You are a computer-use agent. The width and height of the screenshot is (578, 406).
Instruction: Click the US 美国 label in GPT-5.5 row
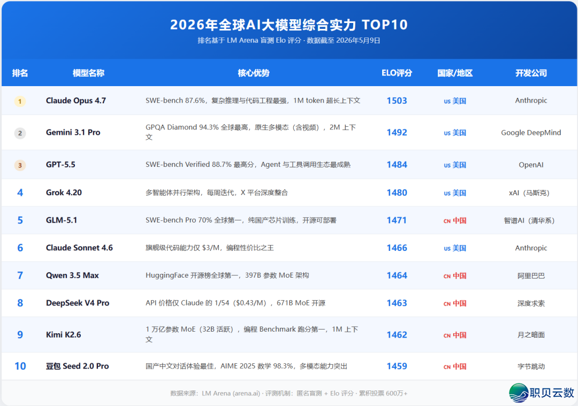(455, 165)
